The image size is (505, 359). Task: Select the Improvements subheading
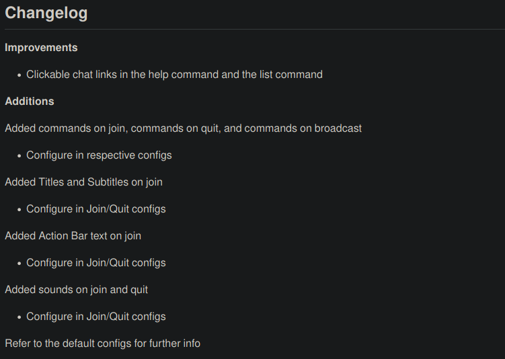[41, 48]
